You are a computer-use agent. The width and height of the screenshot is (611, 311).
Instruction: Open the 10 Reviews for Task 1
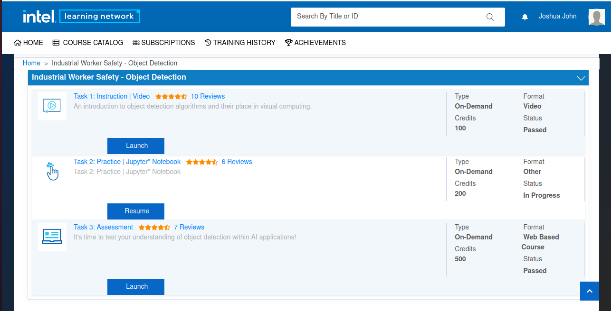pyautogui.click(x=208, y=96)
